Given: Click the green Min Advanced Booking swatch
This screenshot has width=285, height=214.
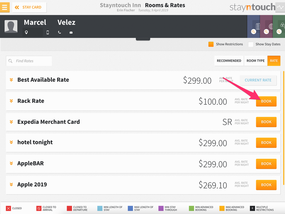Looking at the screenshot, I should pos(191,208).
